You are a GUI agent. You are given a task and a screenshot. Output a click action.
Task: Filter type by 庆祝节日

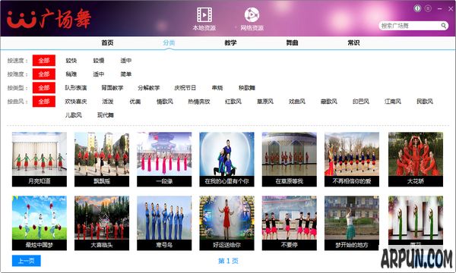[x=185, y=88]
